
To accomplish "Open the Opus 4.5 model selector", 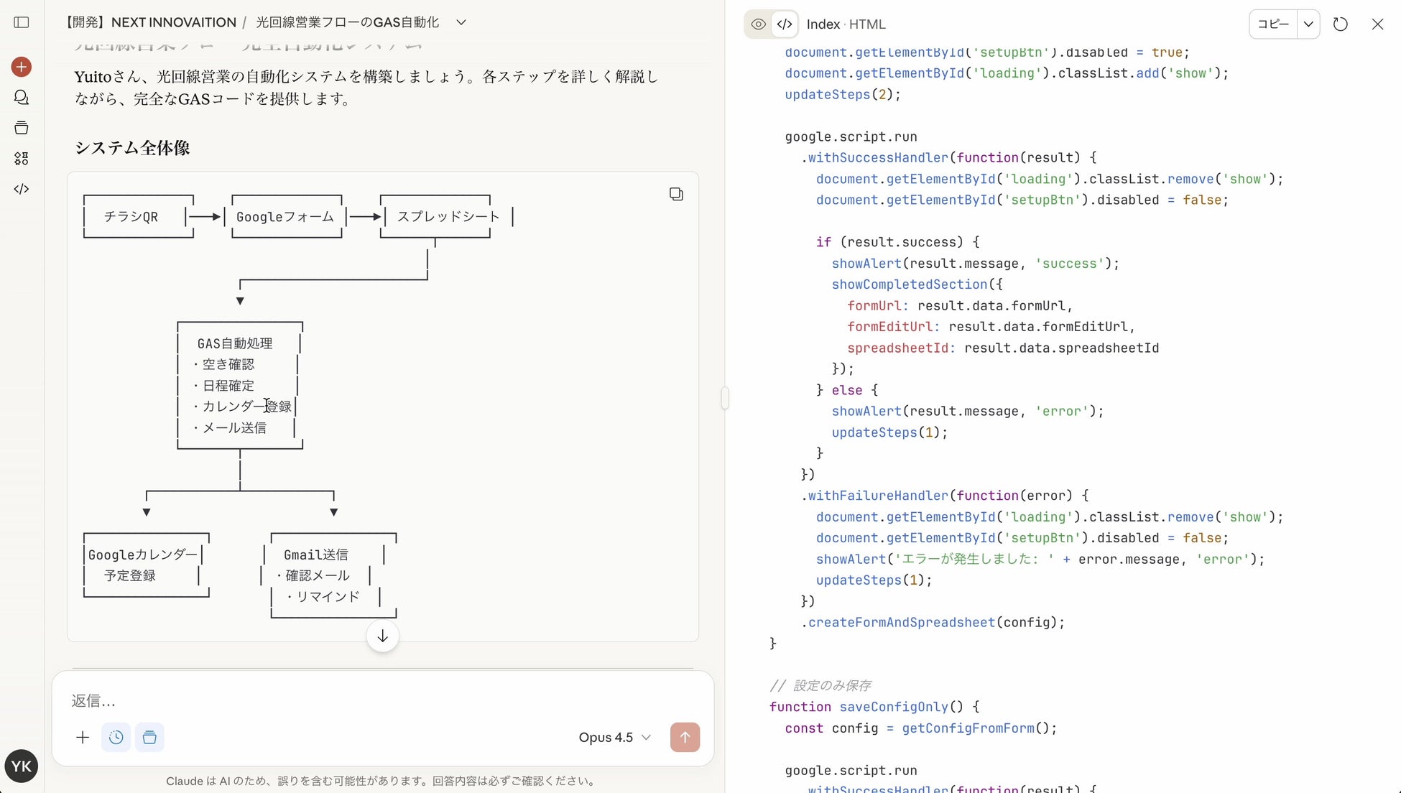I will point(614,737).
